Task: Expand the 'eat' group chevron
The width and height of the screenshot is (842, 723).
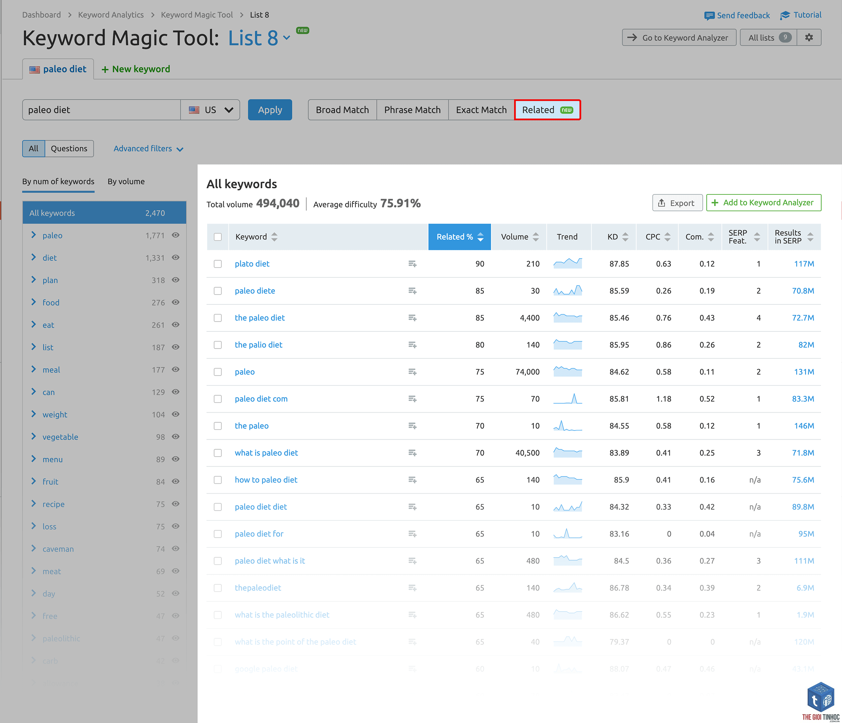Action: (x=34, y=324)
